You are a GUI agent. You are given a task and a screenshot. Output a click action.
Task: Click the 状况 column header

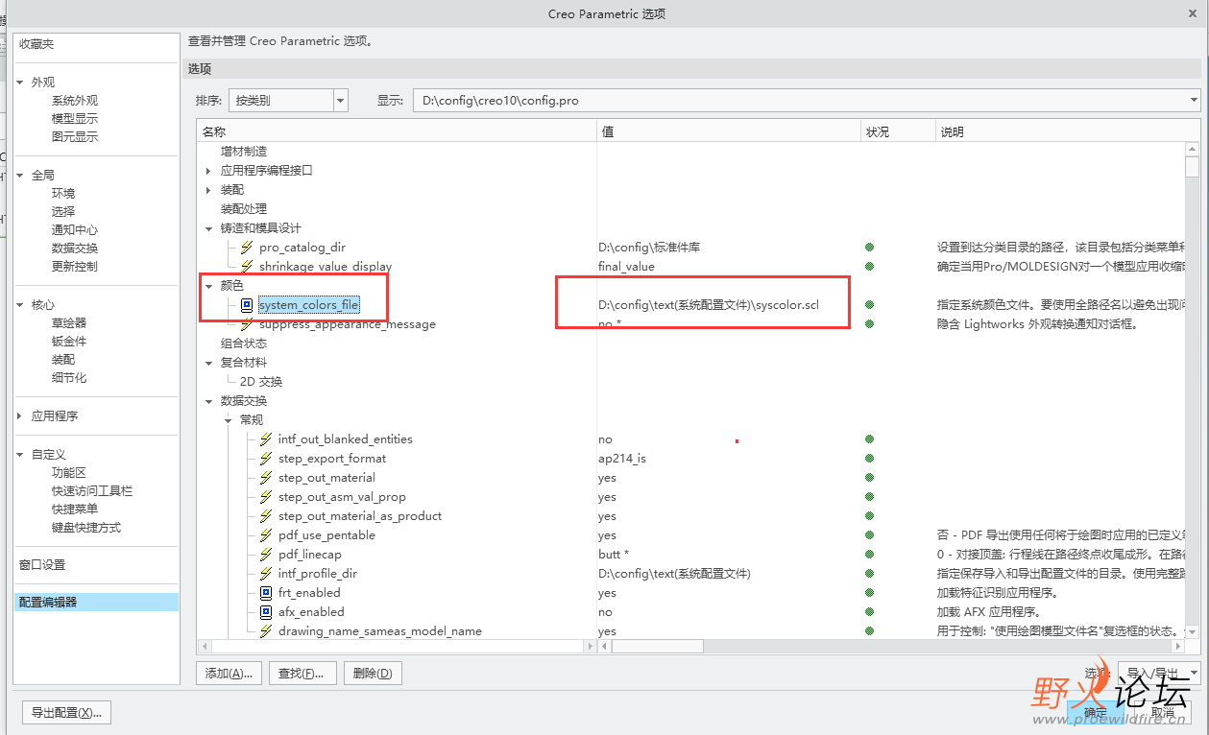898,131
